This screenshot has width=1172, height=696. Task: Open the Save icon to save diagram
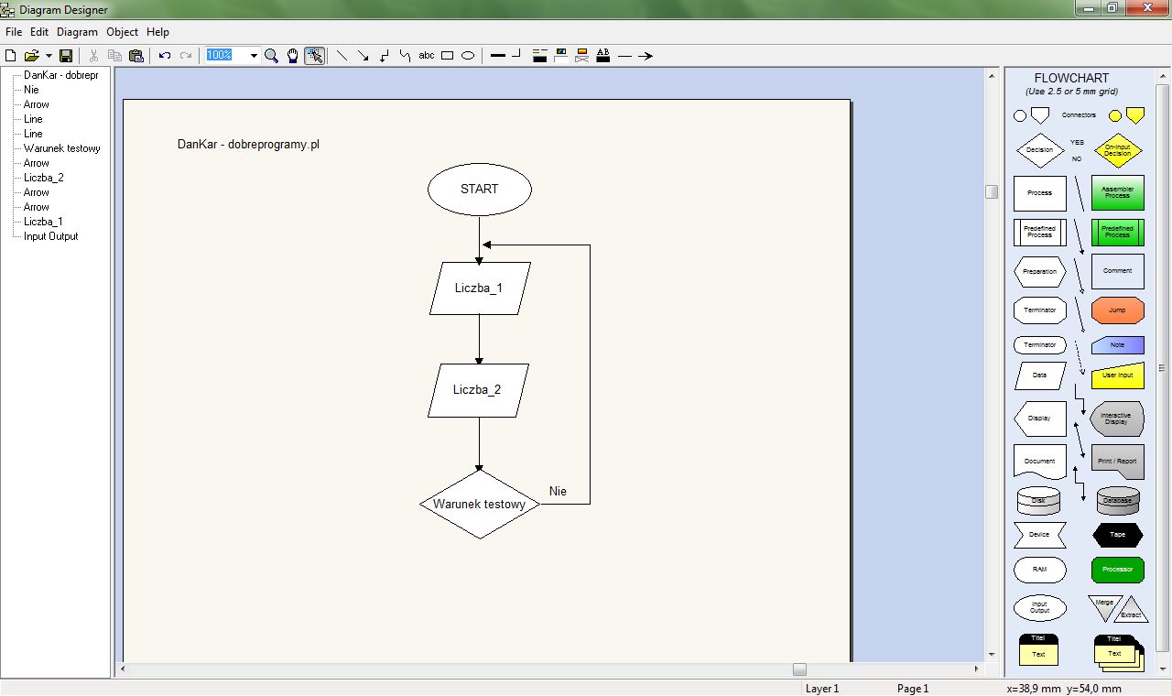click(x=66, y=56)
